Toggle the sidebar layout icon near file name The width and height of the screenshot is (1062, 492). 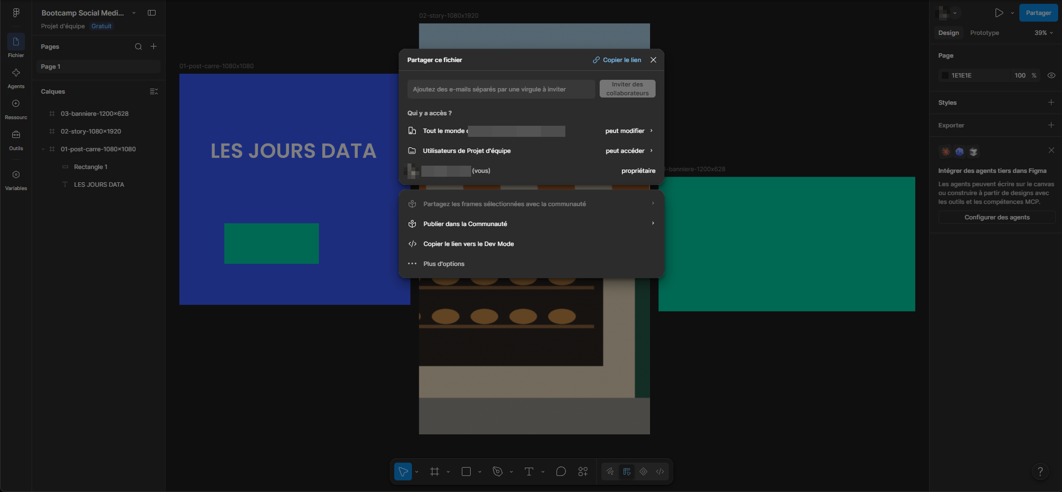pos(152,13)
